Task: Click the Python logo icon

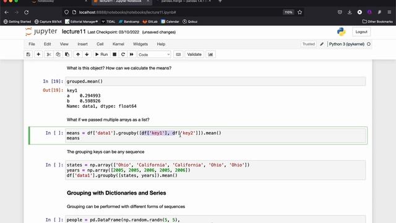Action: [341, 32]
